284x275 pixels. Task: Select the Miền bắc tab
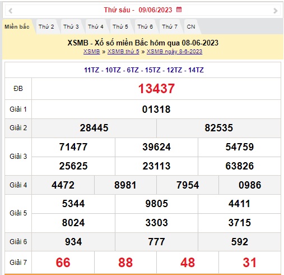pyautogui.click(x=17, y=27)
